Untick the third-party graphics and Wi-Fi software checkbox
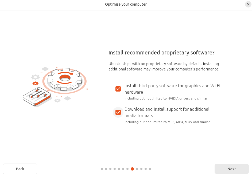The image size is (252, 178). pyautogui.click(x=118, y=89)
